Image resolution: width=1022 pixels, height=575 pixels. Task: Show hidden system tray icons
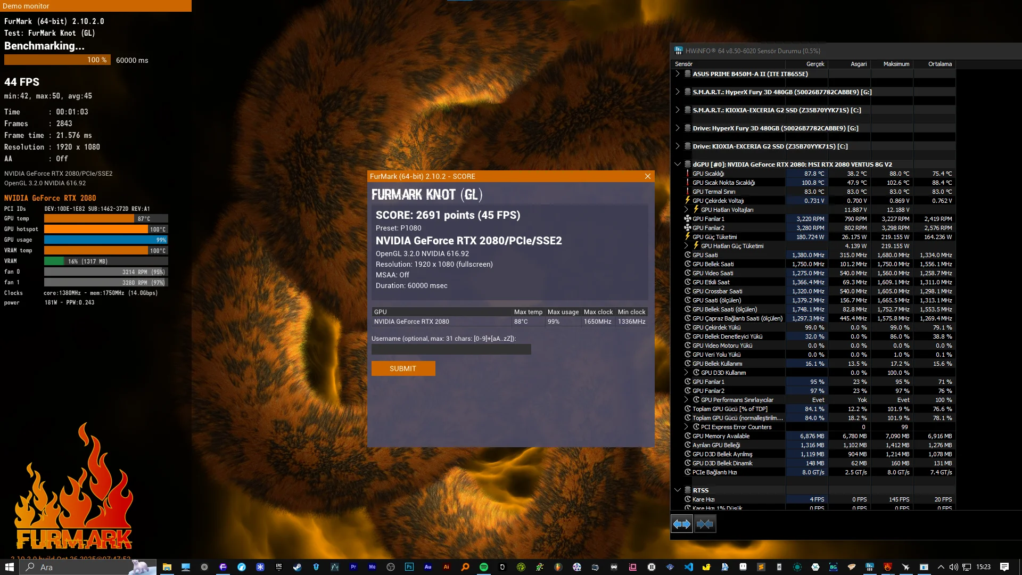[x=941, y=567]
